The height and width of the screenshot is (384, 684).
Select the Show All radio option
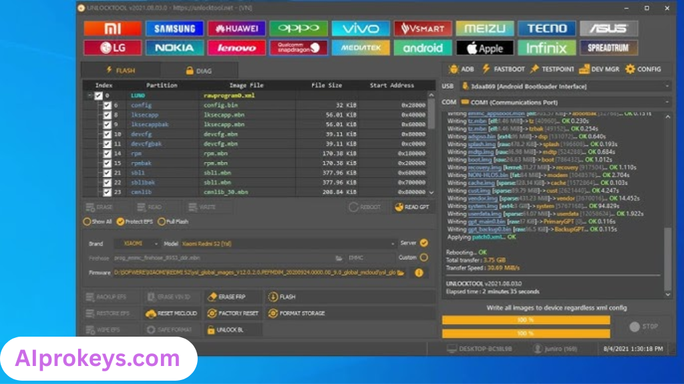point(98,221)
